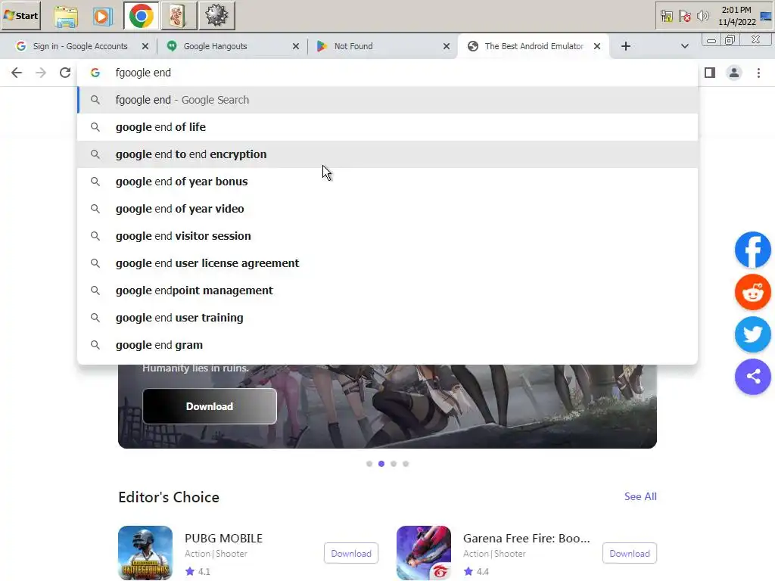
Task: Click the Google icon in address bar
Action: pos(95,73)
